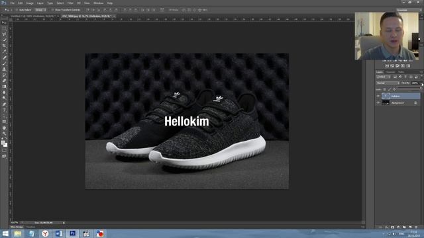Toggle filter for type layers
424x238 pixels.
pyautogui.click(x=405, y=77)
